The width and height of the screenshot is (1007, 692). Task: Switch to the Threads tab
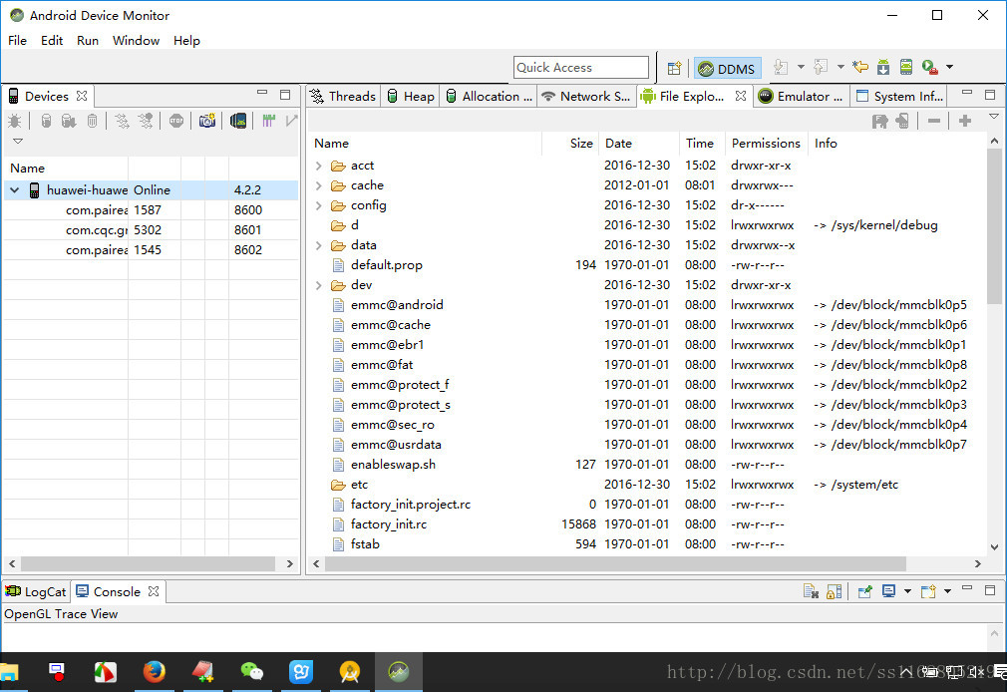pos(343,97)
